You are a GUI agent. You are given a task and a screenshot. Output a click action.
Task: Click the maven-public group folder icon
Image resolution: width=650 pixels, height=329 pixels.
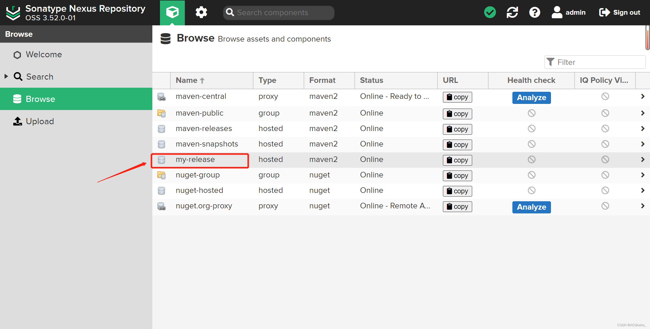click(x=161, y=113)
